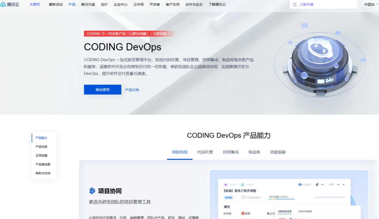The image size is (379, 219).
Task: Click the Tencent Cloud logo
Action: (10, 4)
